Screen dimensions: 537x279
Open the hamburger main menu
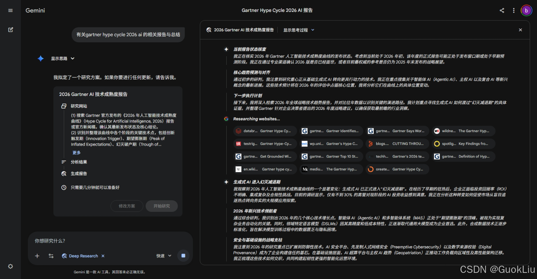(10, 10)
